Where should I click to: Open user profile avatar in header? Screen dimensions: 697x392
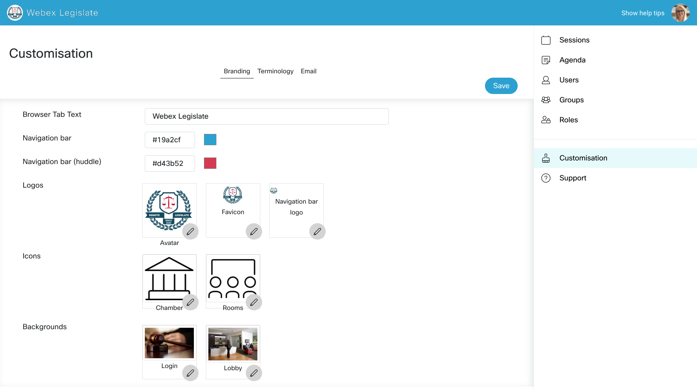tap(680, 13)
